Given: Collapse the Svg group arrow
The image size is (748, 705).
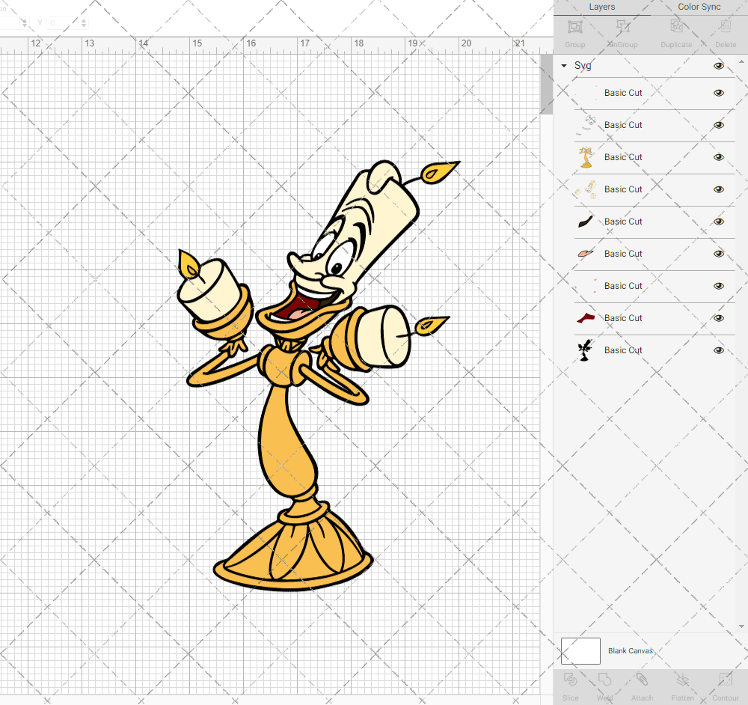Looking at the screenshot, I should [x=564, y=66].
